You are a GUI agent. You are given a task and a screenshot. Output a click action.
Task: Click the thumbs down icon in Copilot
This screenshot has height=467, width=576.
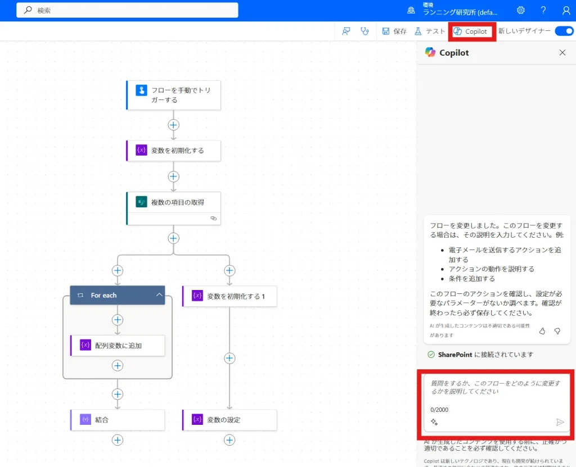(557, 331)
